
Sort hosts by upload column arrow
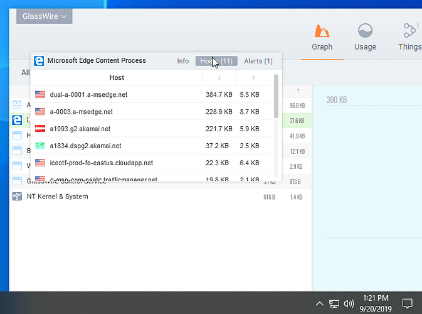253,78
